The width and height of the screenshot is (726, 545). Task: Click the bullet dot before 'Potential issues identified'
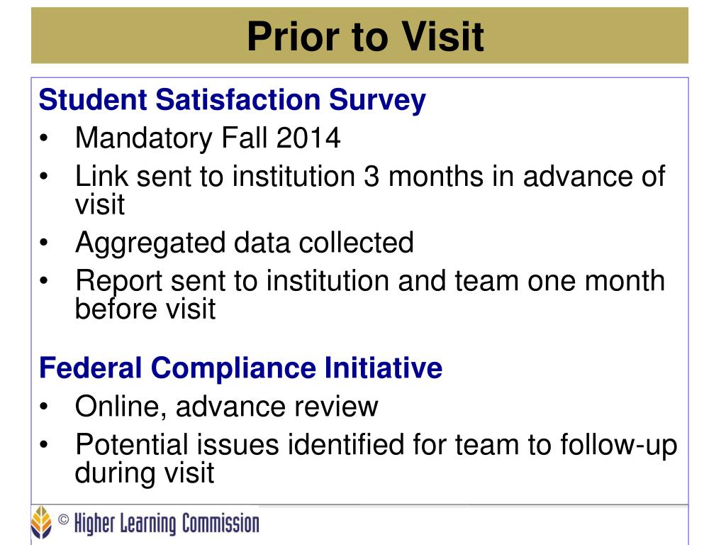pos(44,444)
